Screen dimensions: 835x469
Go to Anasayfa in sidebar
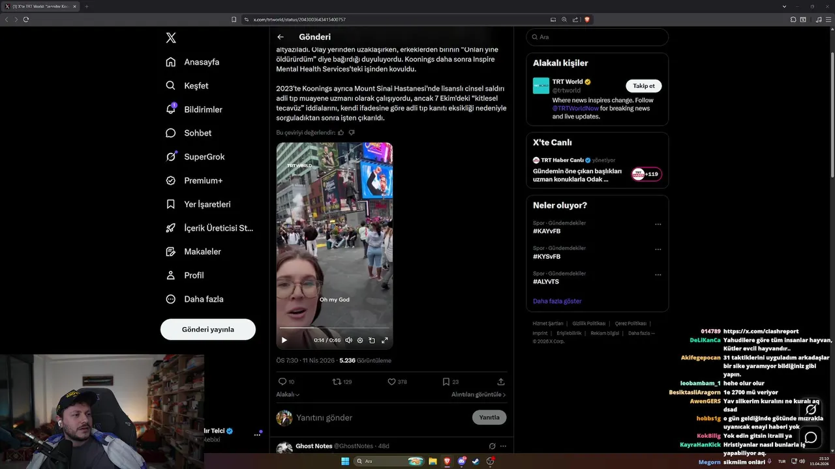pos(192,62)
